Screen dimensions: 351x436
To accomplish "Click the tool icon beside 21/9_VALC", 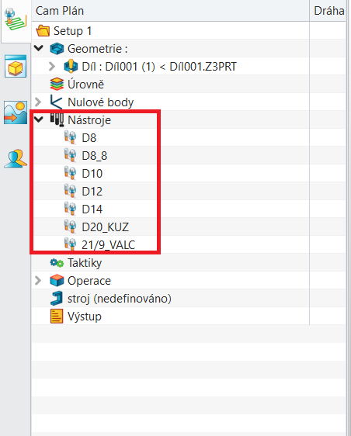I will click(x=70, y=244).
